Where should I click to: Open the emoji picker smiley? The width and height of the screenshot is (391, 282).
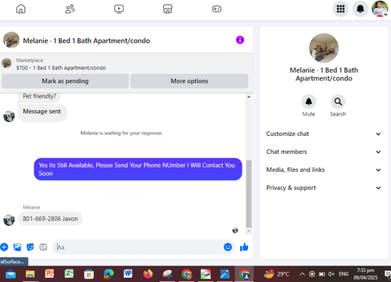[x=228, y=247]
